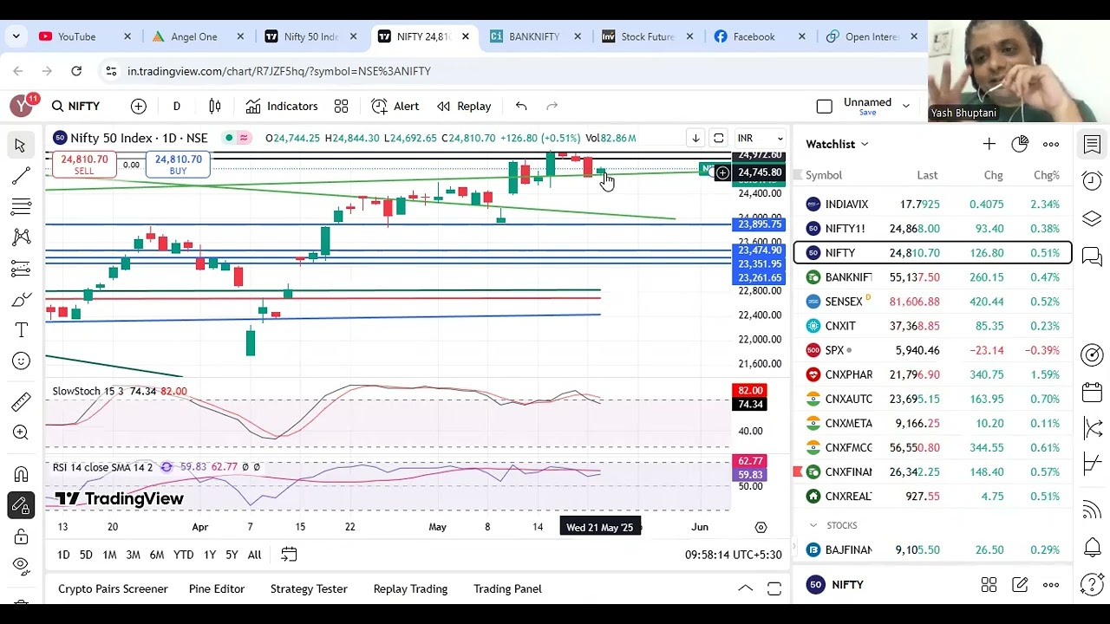Image resolution: width=1110 pixels, height=624 pixels.
Task: Open the forecasting and measurement tools
Action: point(21,269)
